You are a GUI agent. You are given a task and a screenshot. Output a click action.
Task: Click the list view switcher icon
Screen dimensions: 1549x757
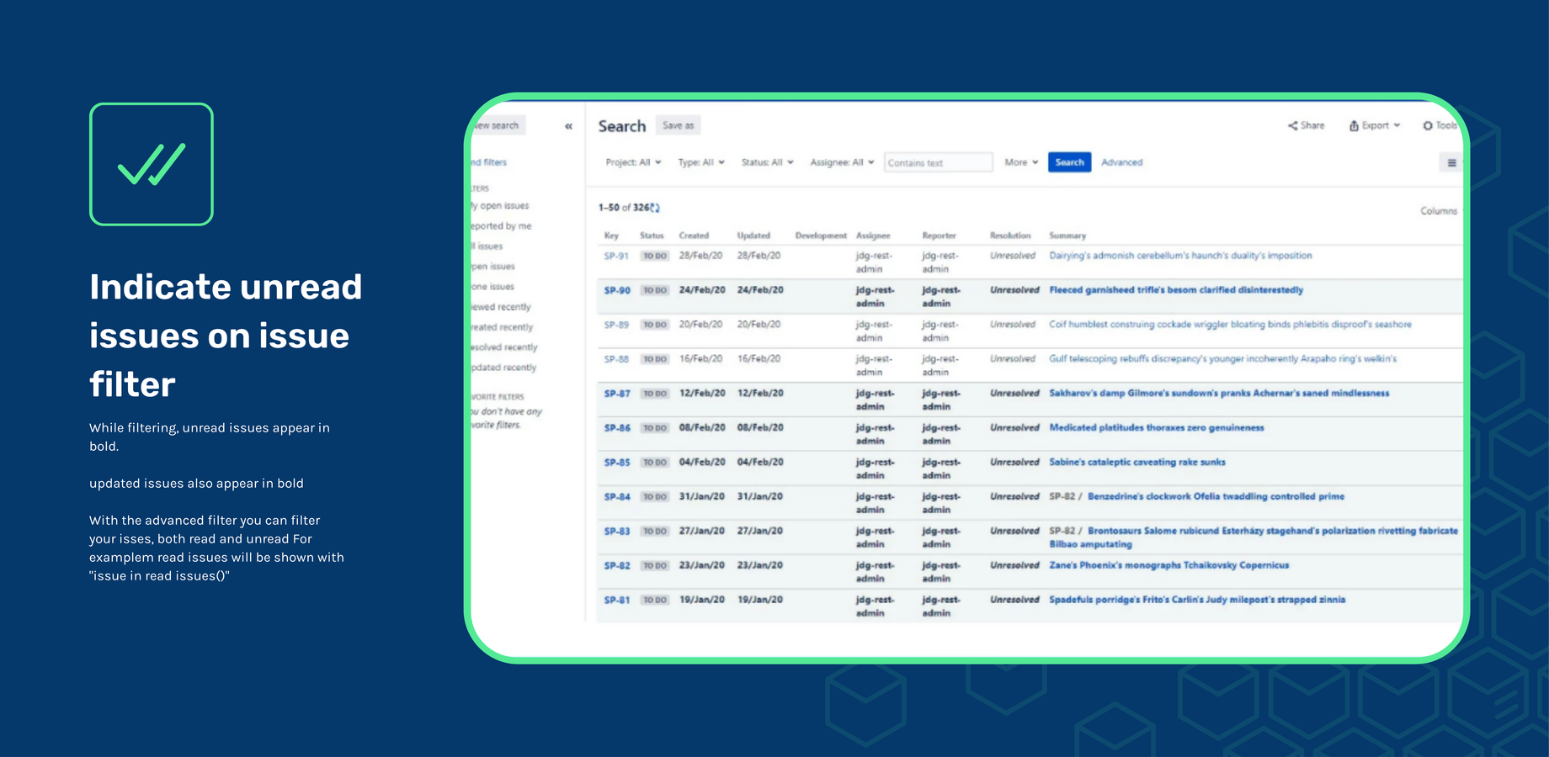tap(1451, 163)
